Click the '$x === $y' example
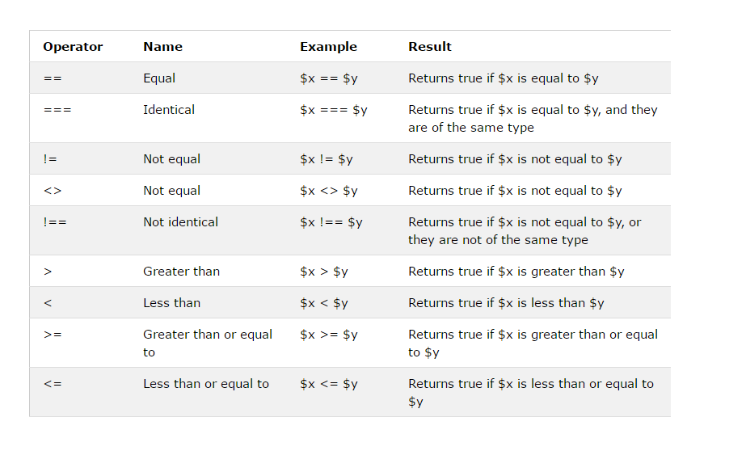This screenshot has height=451, width=746. (x=333, y=110)
